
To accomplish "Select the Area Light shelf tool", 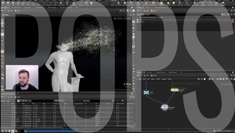I will point(131,3).
